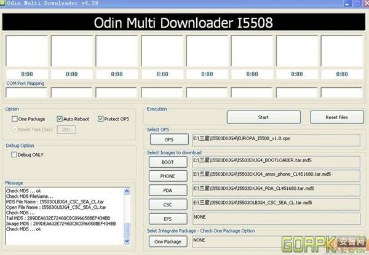
Task: Click the first 0:00 timer display
Action: coord(27,74)
